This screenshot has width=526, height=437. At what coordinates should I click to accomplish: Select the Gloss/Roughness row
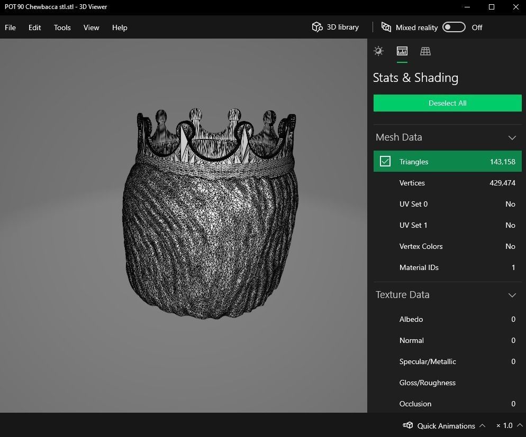pyautogui.click(x=448, y=383)
